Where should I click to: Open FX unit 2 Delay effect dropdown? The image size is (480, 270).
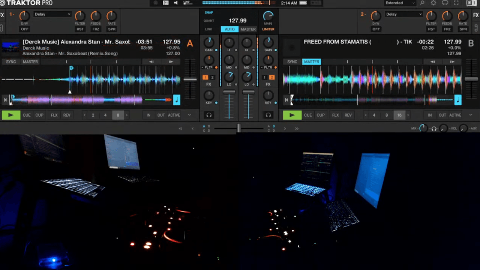click(403, 14)
